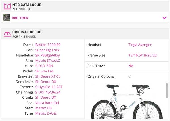Open the Easton 7000 E9 frame link
Viewport: 170px width, 121px height.
tap(48, 45)
